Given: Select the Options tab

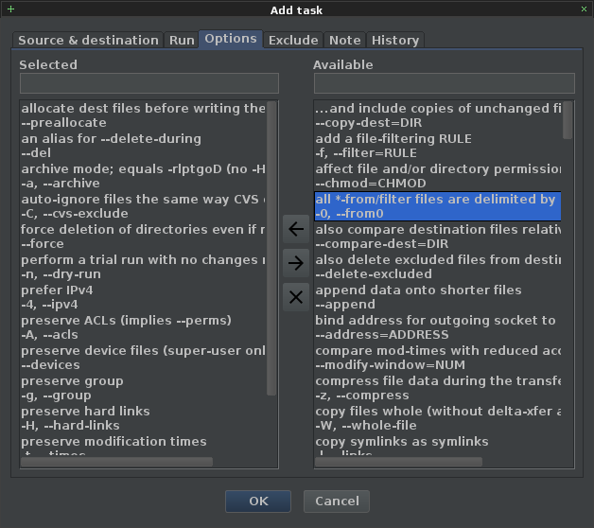Looking at the screenshot, I should [x=231, y=39].
